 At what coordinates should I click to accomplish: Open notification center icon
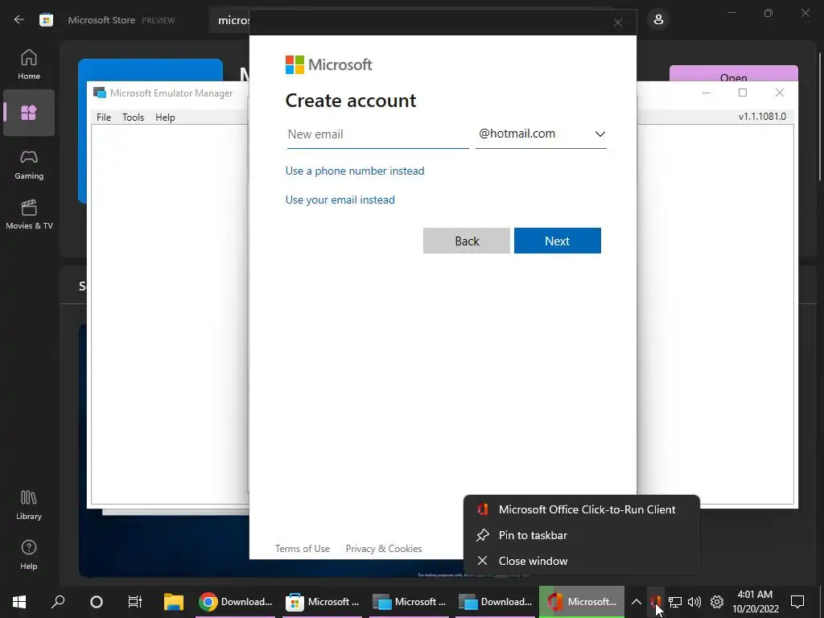pyautogui.click(x=797, y=602)
